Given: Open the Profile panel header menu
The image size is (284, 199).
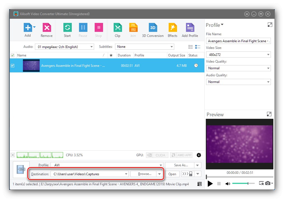Looking at the screenshot, I should (215, 25).
